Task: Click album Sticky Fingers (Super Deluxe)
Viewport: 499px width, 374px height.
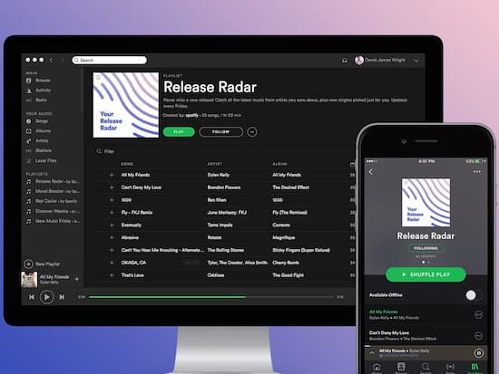Action: [301, 250]
